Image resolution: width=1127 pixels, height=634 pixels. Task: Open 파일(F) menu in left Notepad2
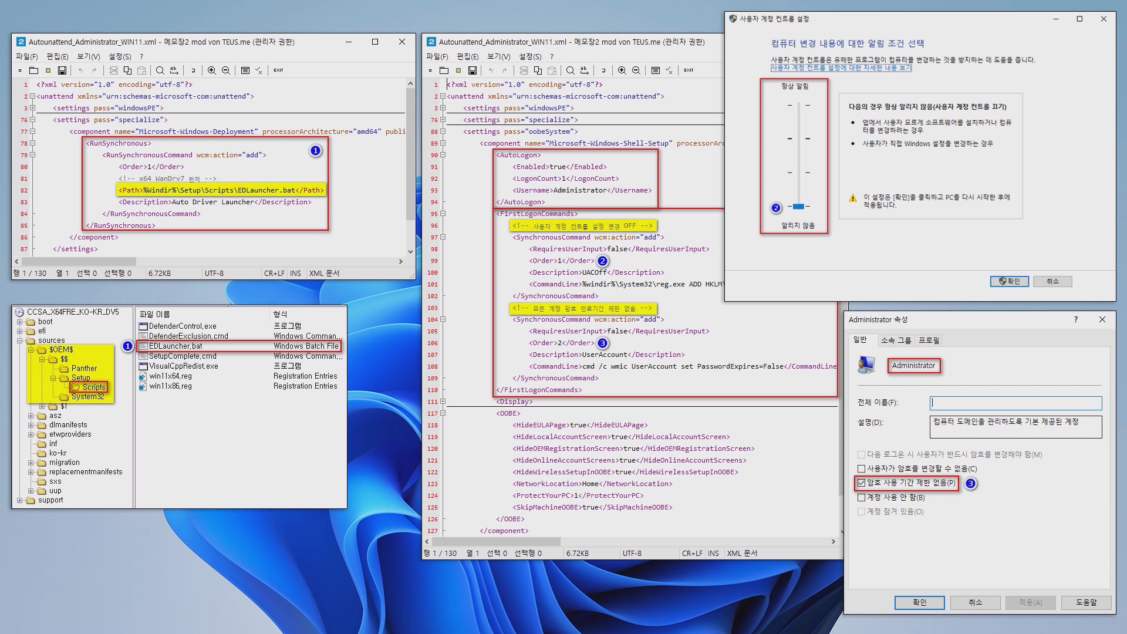[x=26, y=56]
